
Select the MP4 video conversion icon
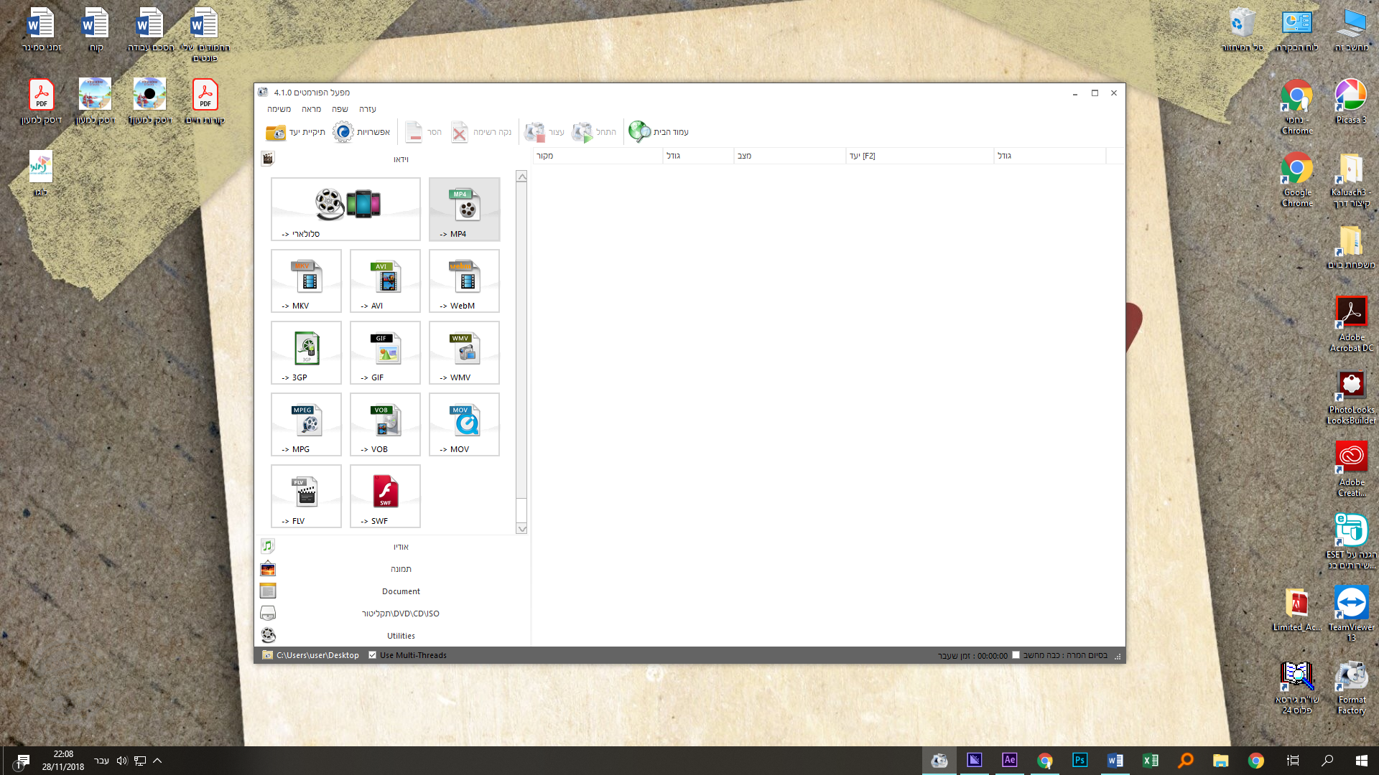[x=465, y=209]
